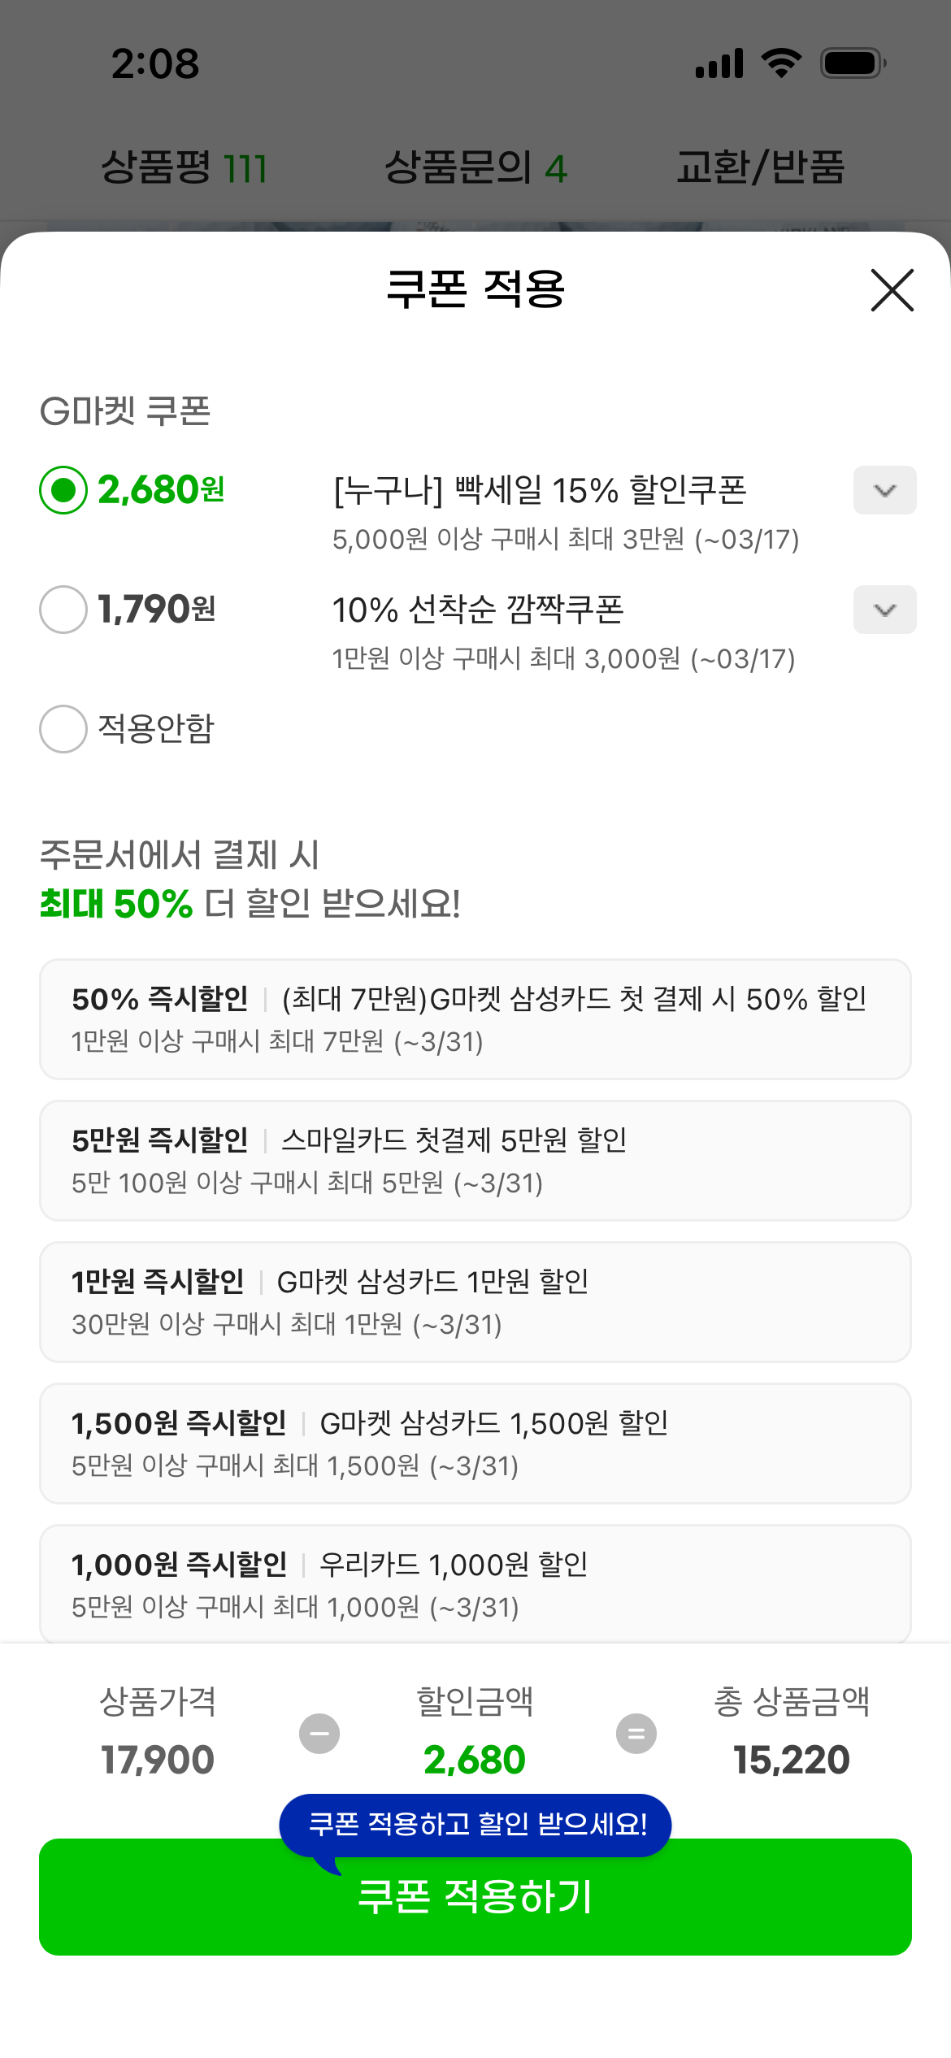Tap the battery status bar icon
951x2058 pixels.
point(853,63)
